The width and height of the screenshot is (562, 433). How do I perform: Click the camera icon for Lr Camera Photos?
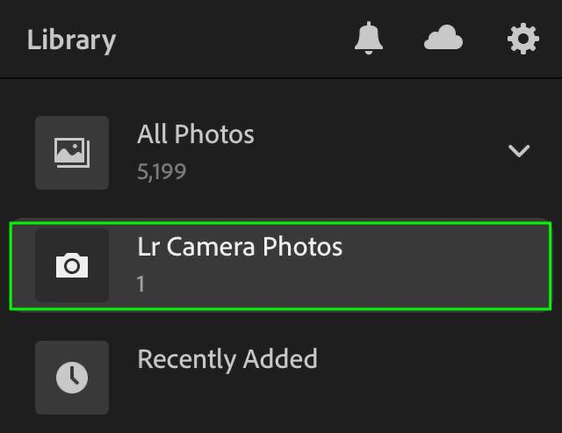tap(72, 265)
